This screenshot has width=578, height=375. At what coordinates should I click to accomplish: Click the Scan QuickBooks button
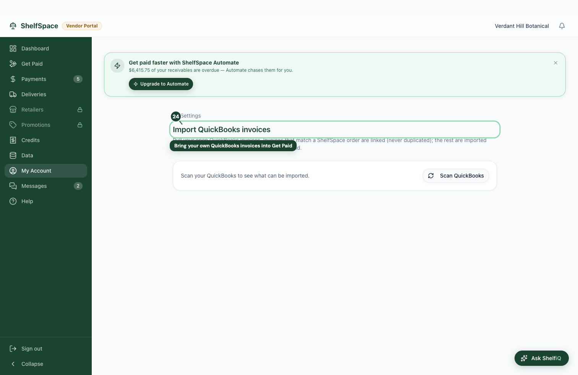[456, 176]
